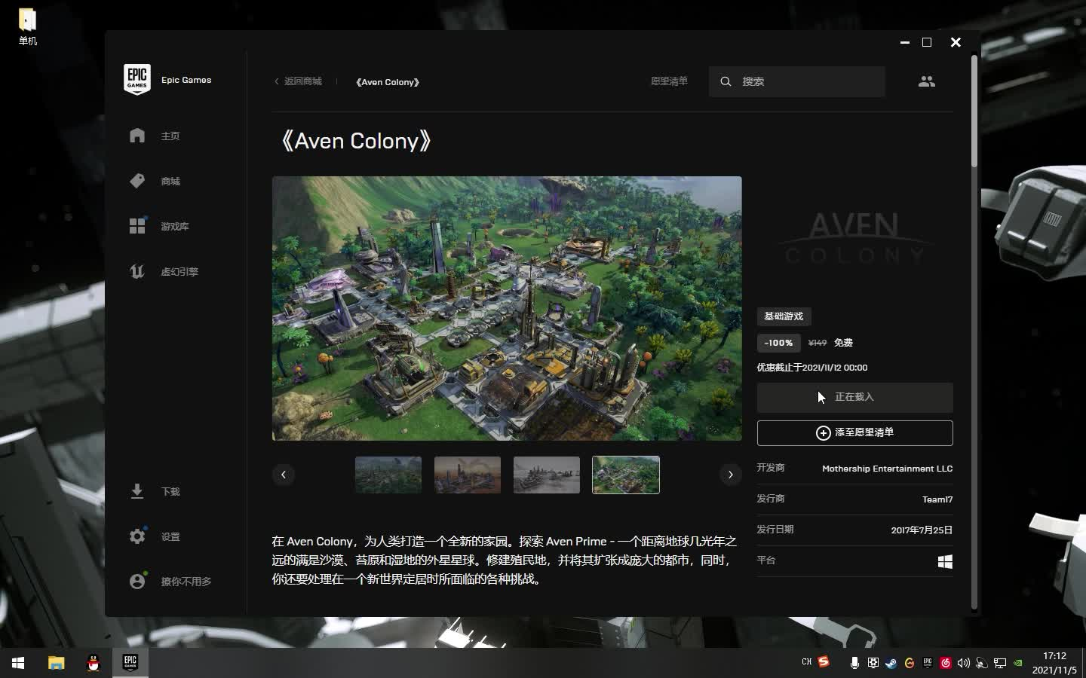Image resolution: width=1086 pixels, height=678 pixels.
Task: Click the Windows platform icon
Action: tap(945, 561)
